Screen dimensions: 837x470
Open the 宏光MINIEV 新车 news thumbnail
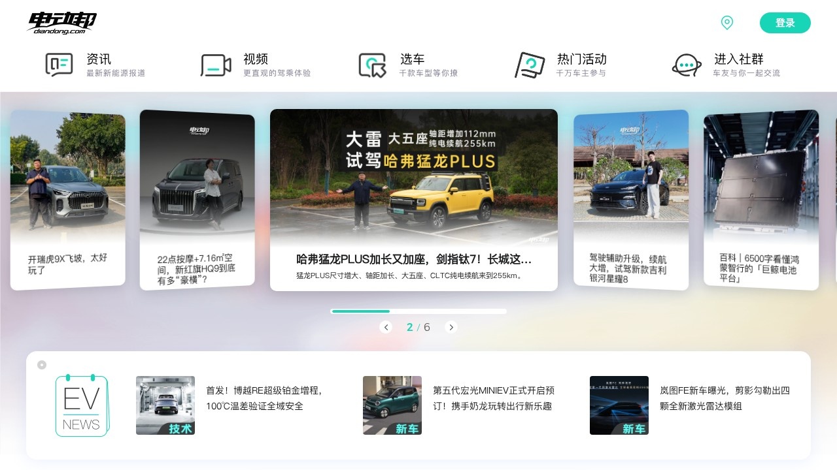tap(392, 405)
